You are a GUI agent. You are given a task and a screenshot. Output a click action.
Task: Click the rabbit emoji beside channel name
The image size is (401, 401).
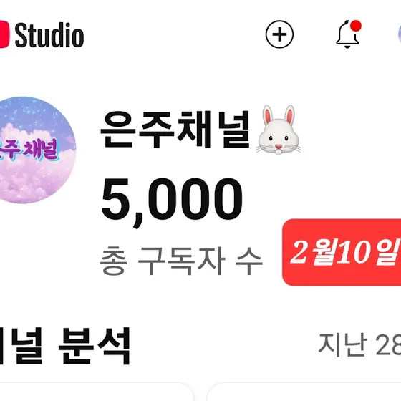point(279,130)
